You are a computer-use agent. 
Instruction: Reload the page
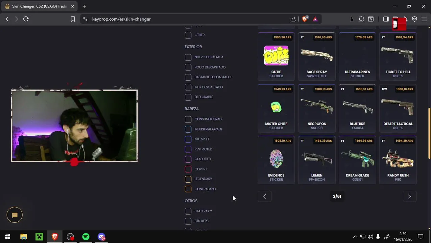click(x=26, y=19)
